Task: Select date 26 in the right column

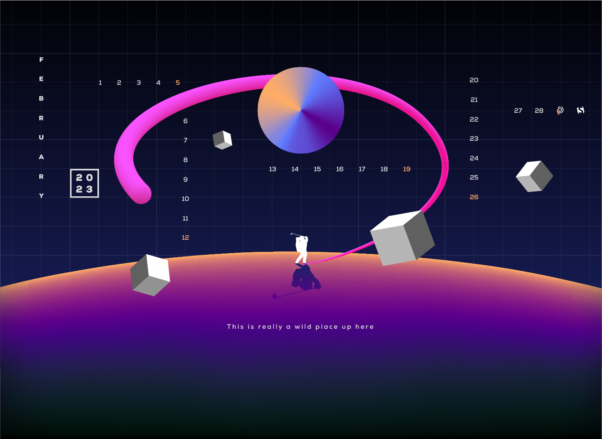Action: click(474, 197)
